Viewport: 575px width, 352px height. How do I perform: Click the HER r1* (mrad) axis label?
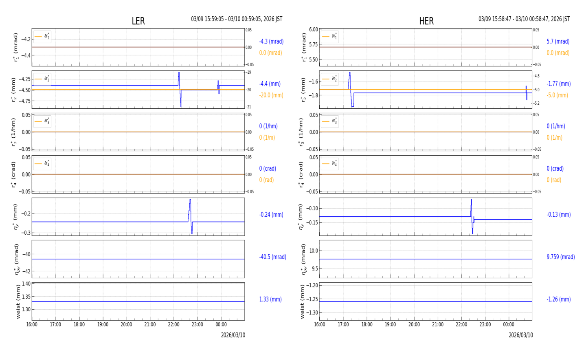tap(304, 47)
